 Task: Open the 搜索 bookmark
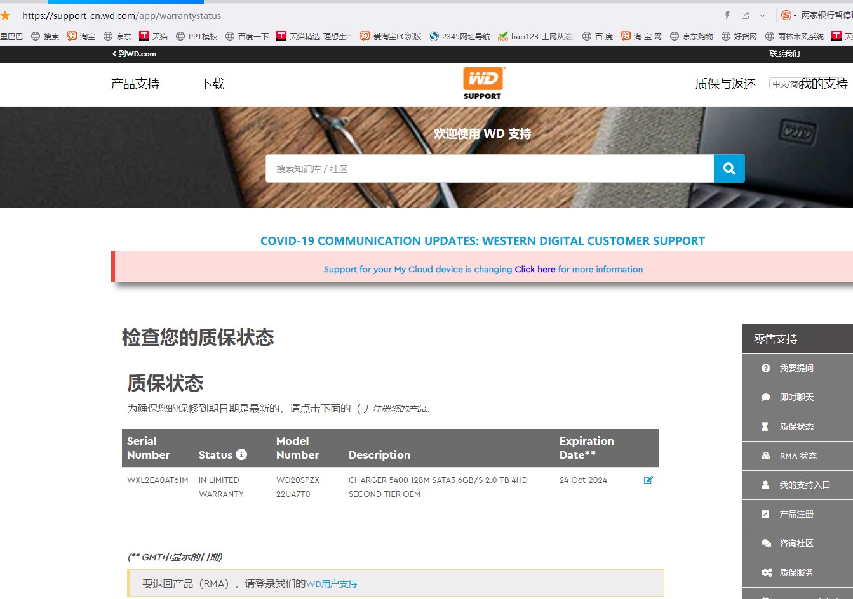[45, 36]
